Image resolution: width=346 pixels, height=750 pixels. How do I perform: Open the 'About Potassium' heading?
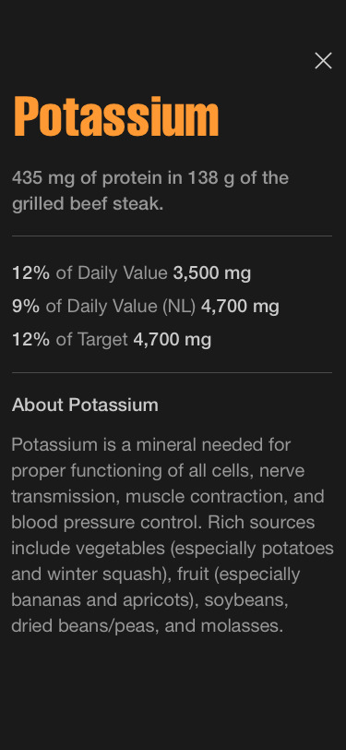pyautogui.click(x=85, y=405)
